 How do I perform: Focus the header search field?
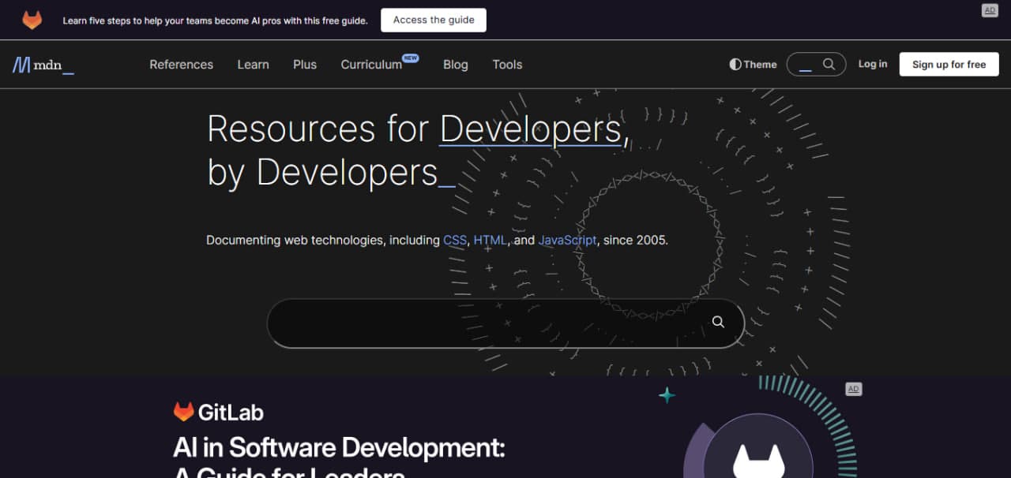point(816,65)
